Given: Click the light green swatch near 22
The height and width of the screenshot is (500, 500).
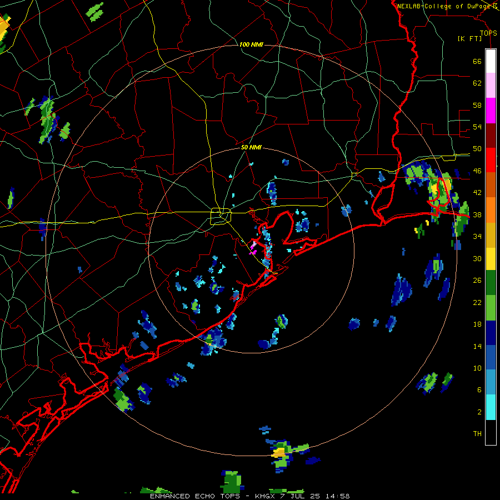Looking at the screenshot, I should pyautogui.click(x=491, y=308).
